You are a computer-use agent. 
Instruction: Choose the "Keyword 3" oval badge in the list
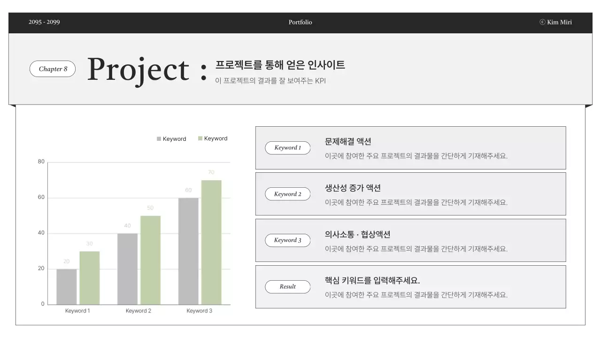click(x=287, y=240)
